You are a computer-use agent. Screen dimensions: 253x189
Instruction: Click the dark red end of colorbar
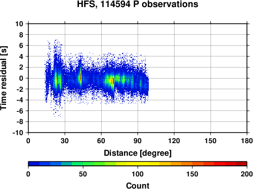coord(241,164)
